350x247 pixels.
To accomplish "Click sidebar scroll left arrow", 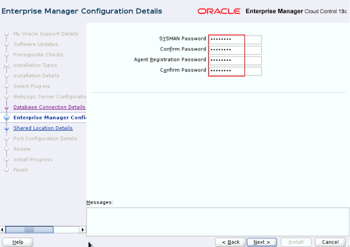I will coord(2,230).
